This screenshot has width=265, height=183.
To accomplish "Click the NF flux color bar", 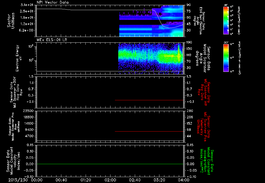I will point(226,20).
